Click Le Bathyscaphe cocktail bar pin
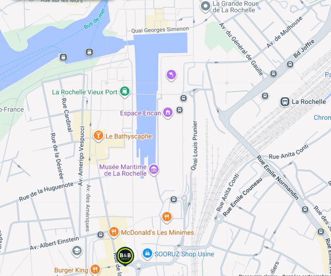331x276 pixels. 98,136
